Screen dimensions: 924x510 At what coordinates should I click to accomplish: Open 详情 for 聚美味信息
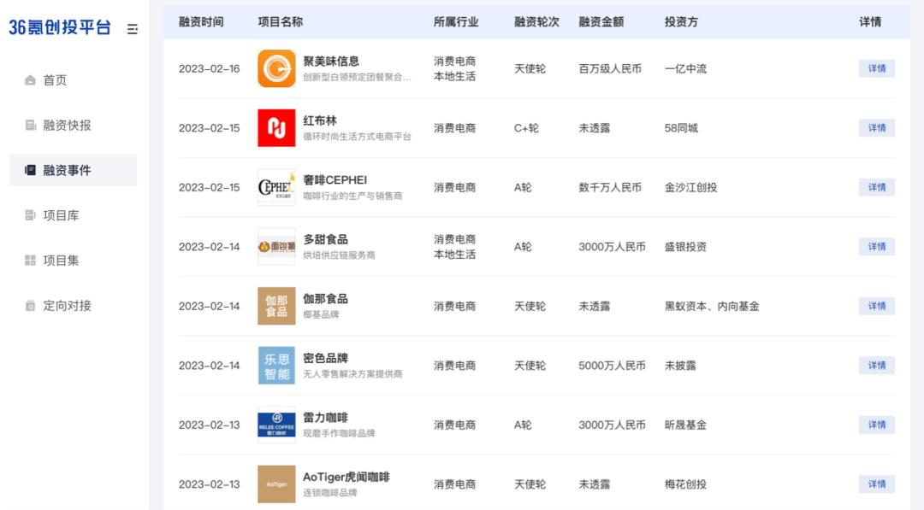tap(876, 68)
